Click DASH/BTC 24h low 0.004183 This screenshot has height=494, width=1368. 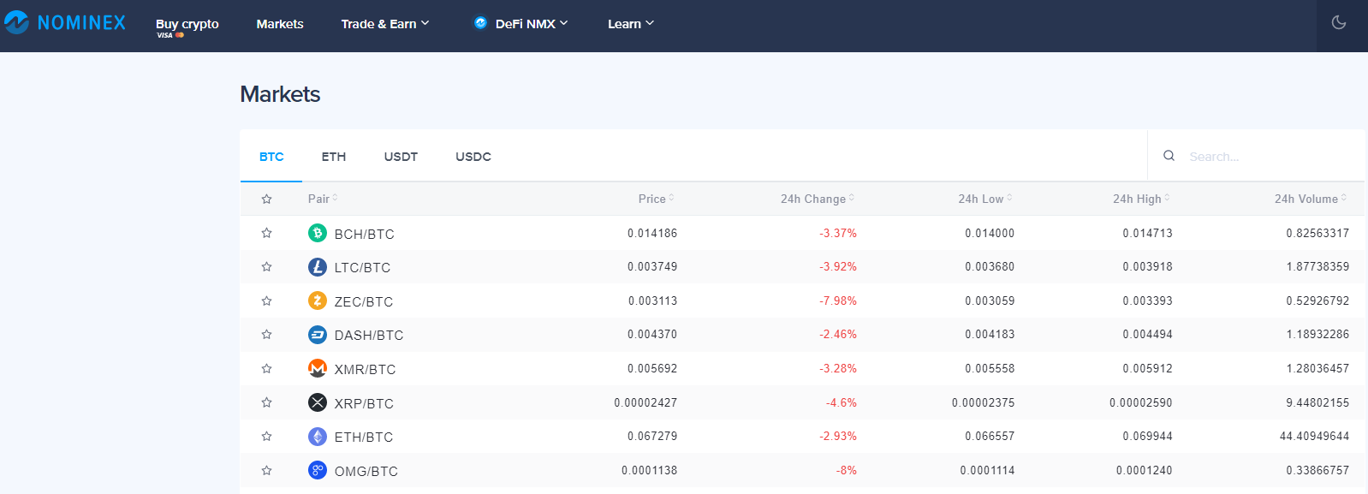990,334
